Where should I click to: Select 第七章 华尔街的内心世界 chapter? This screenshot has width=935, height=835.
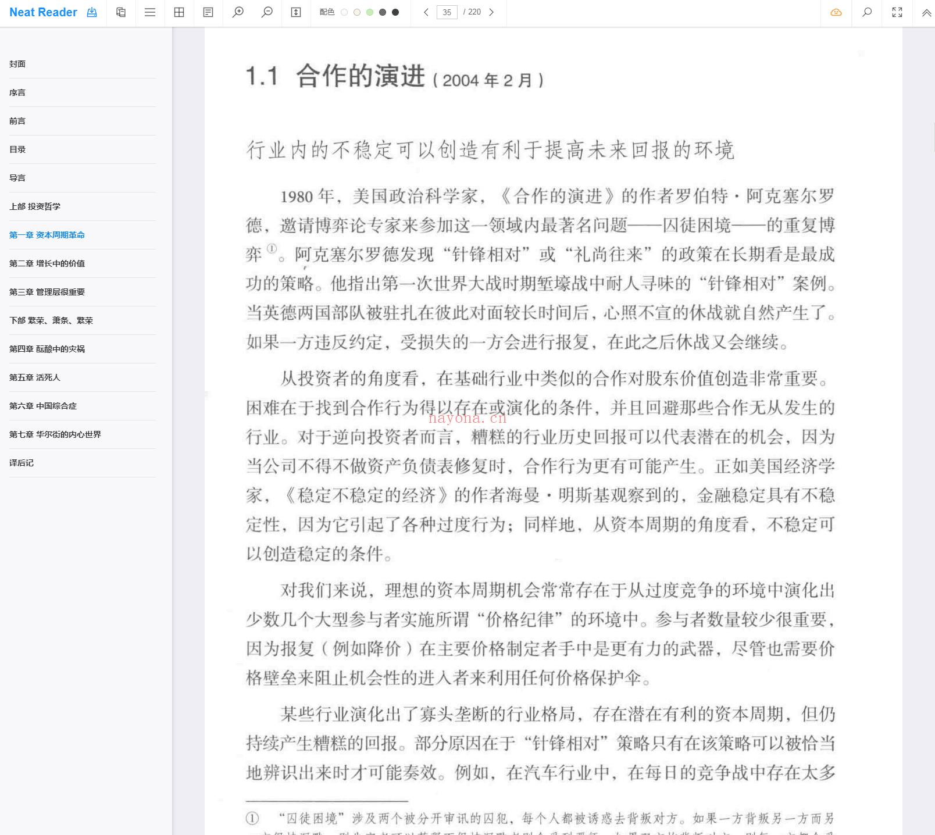pos(83,434)
